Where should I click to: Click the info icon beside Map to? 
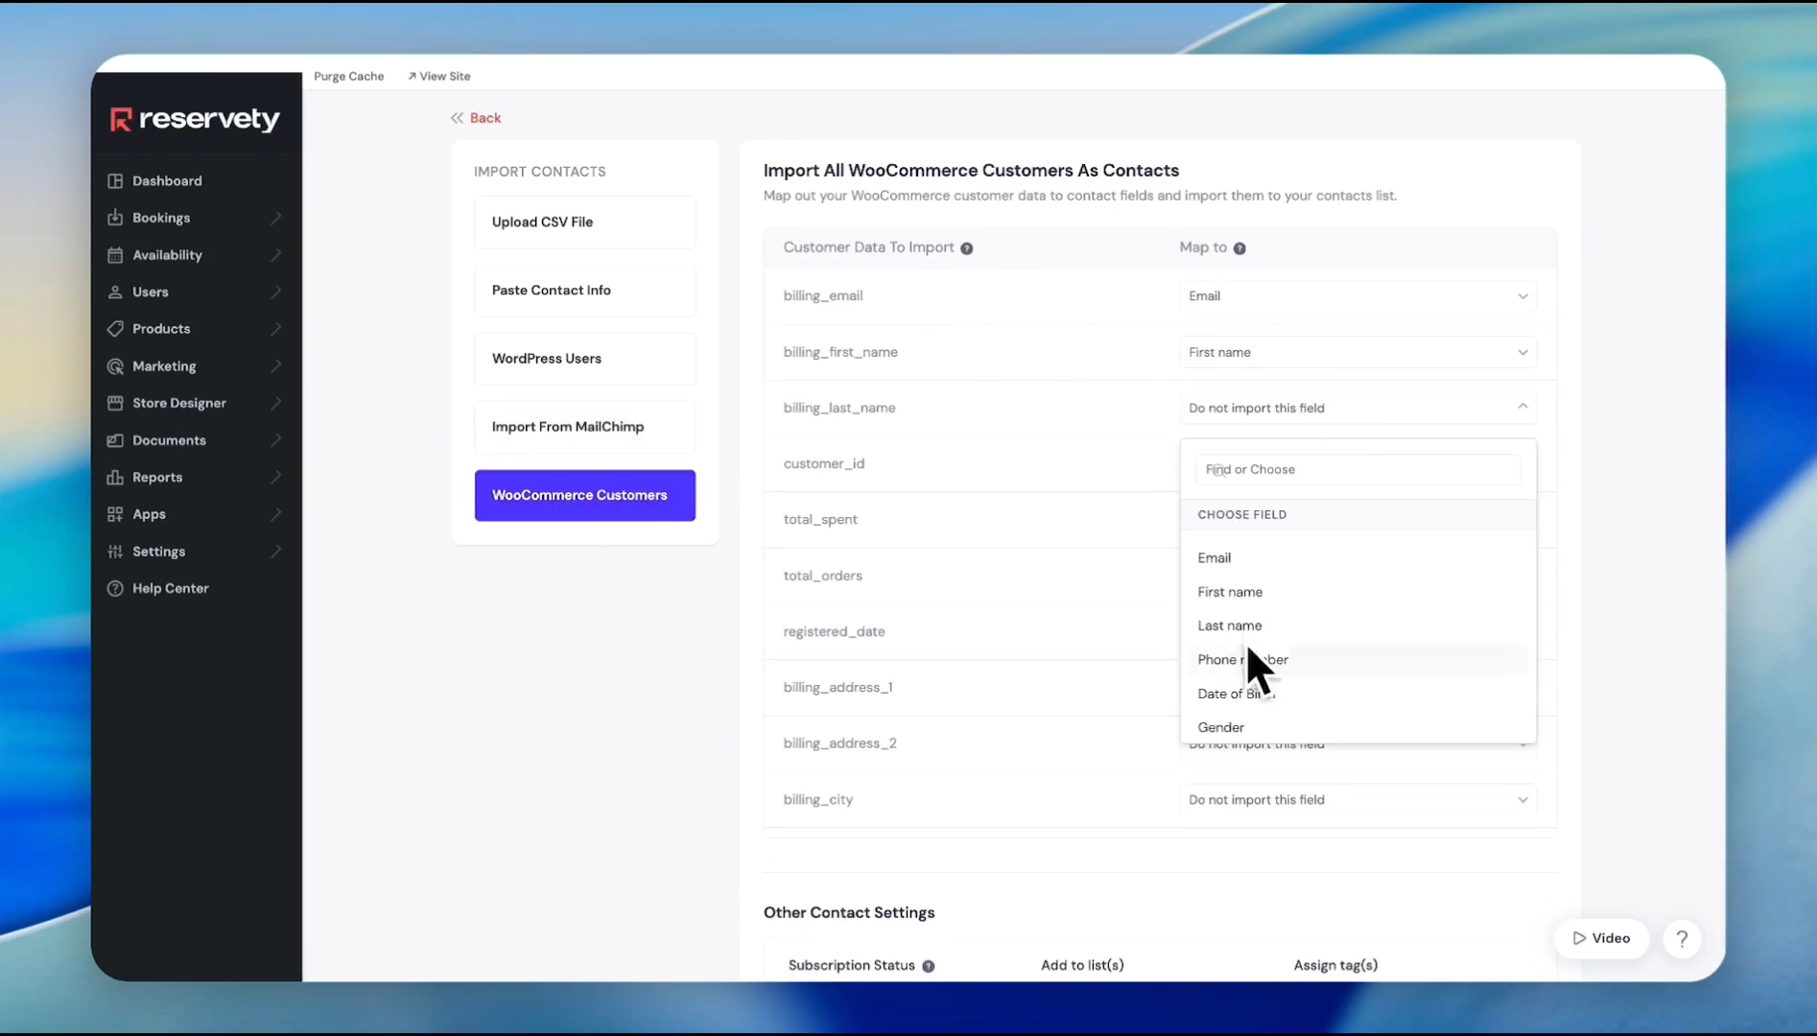click(x=1239, y=248)
